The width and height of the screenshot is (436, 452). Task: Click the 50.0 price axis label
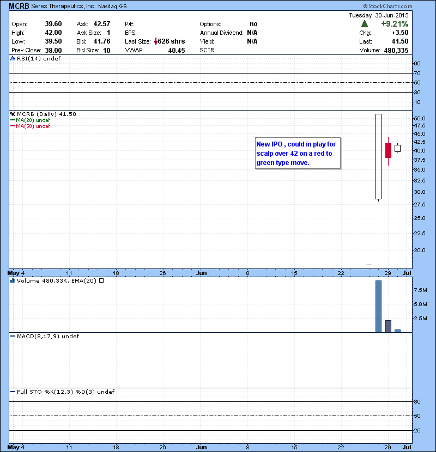[x=420, y=119]
